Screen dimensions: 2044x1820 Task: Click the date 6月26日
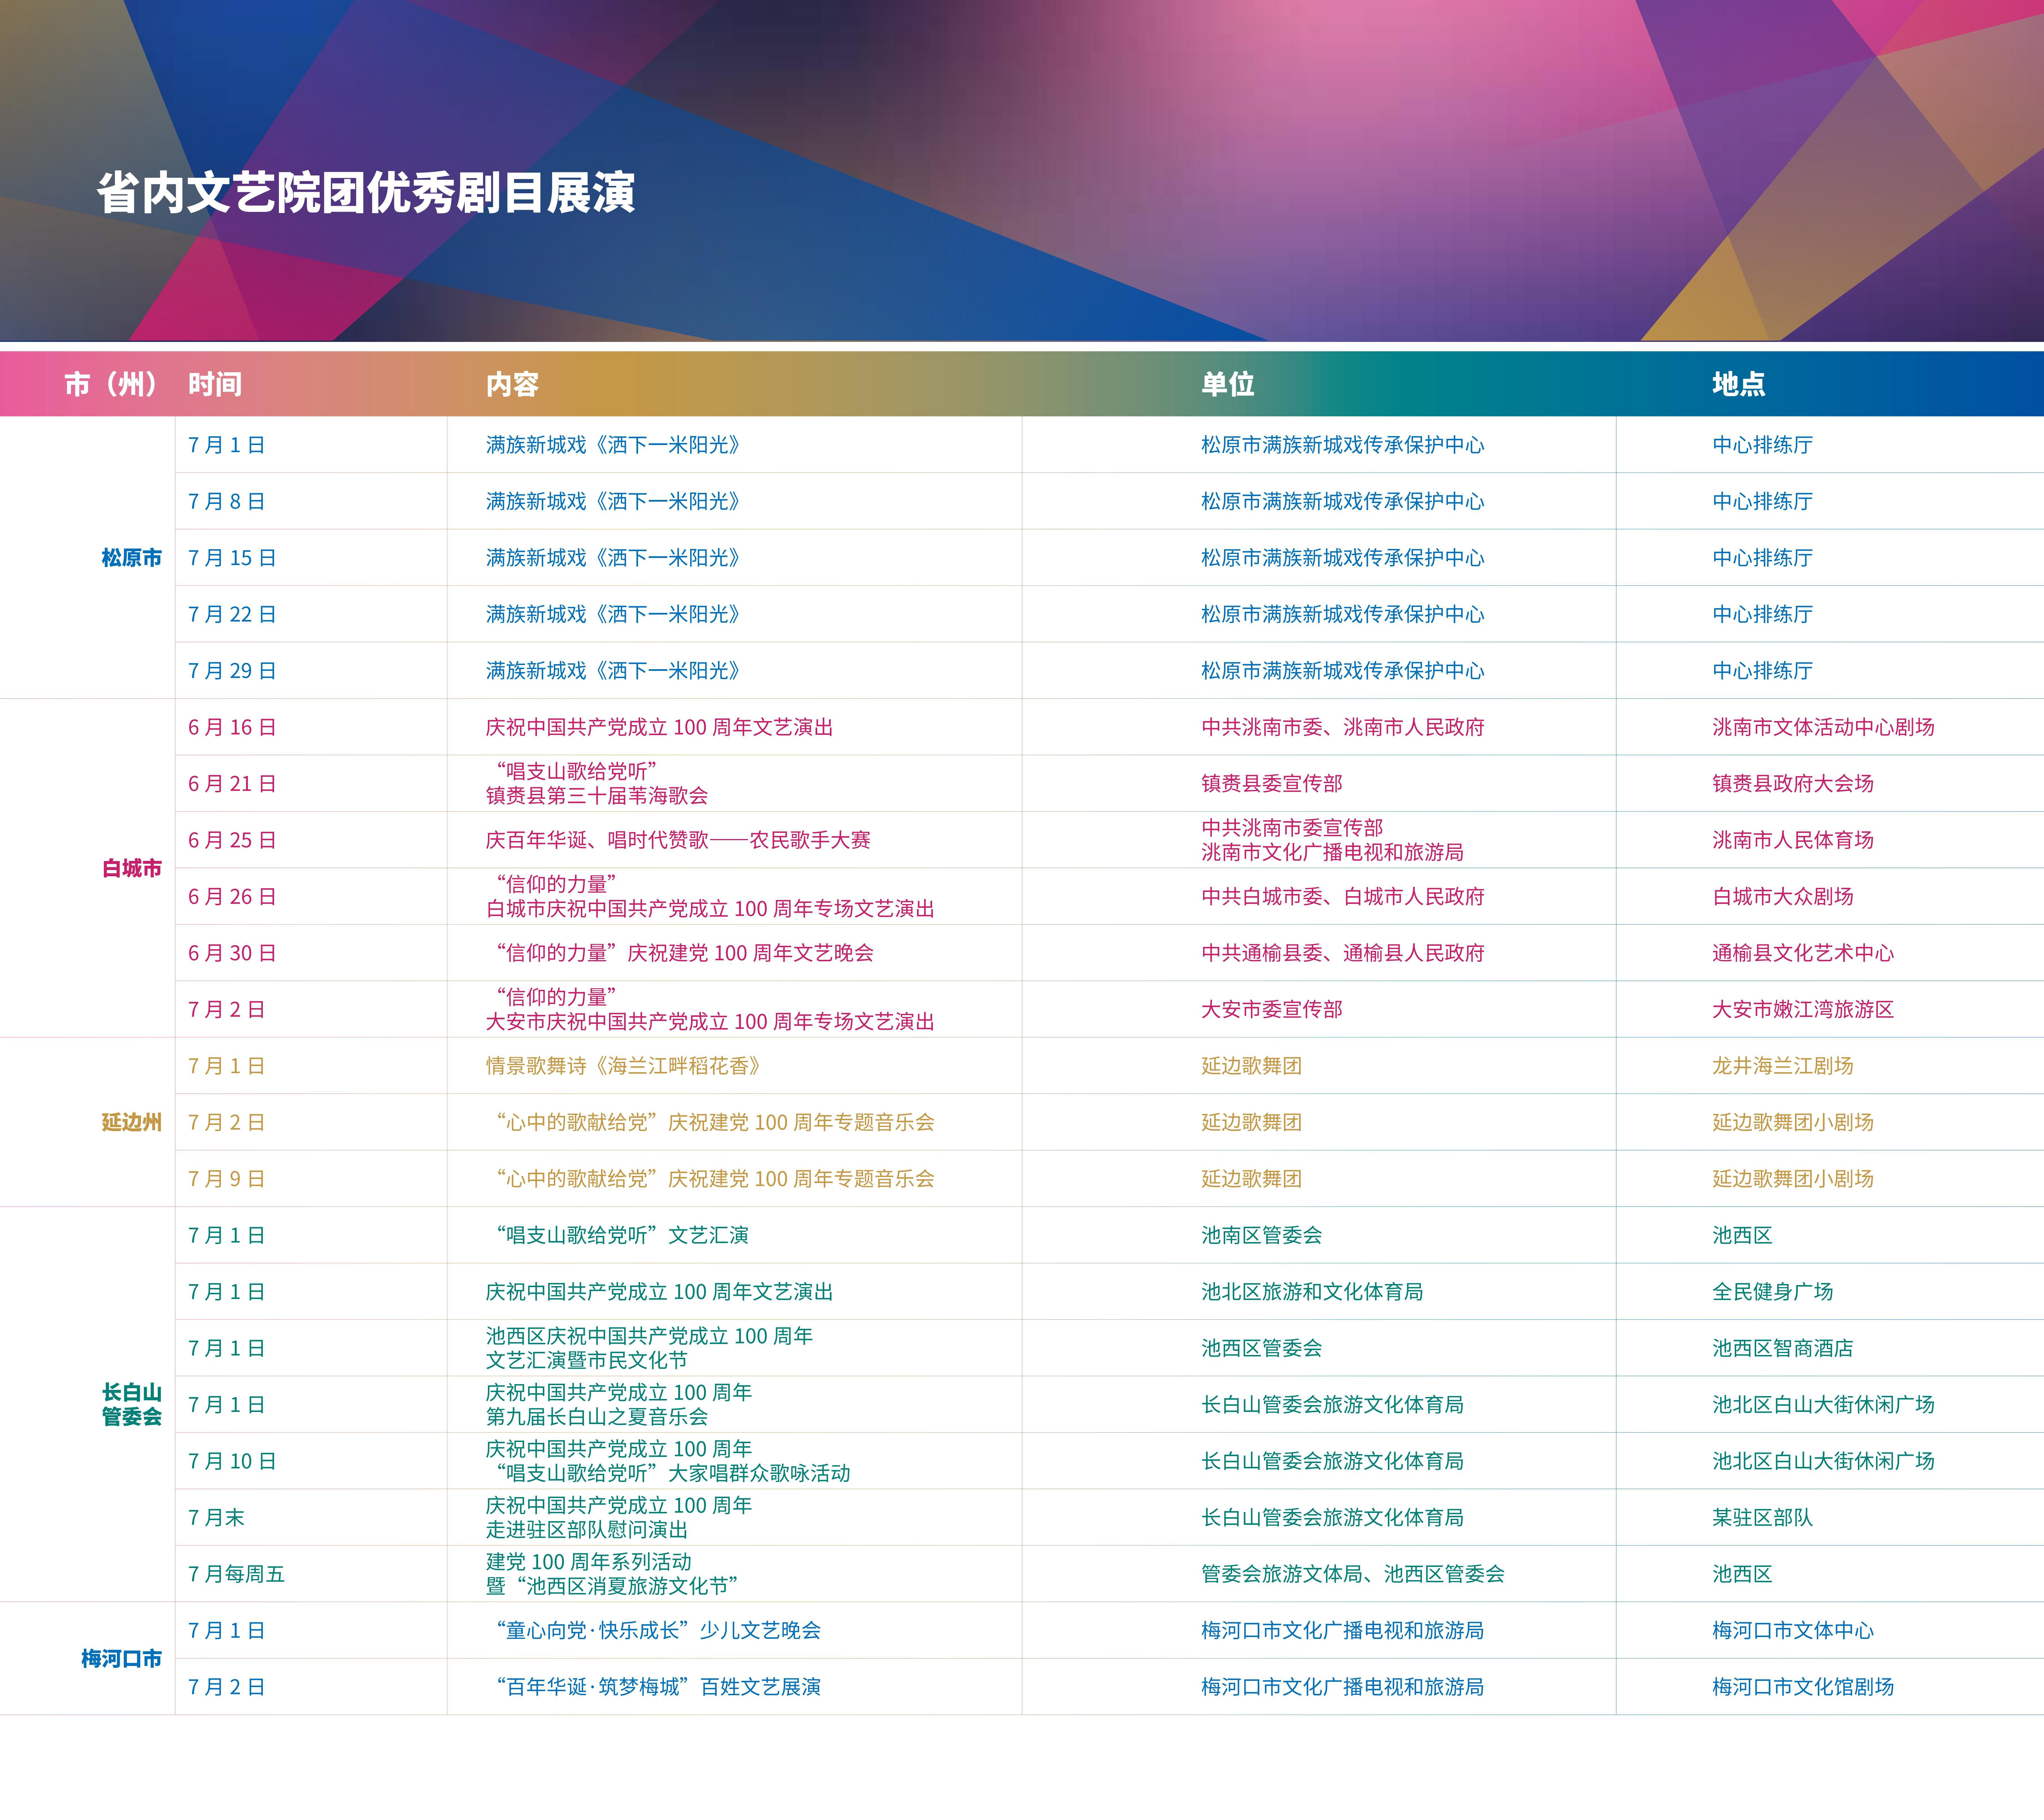[232, 897]
